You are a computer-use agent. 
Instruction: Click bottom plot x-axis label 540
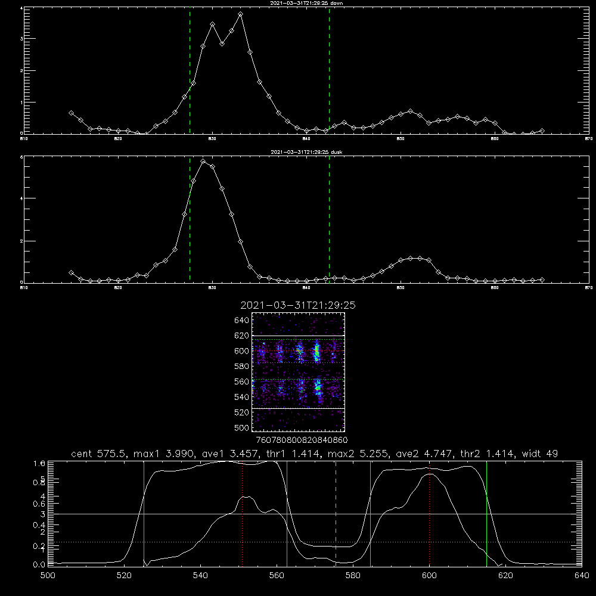(x=200, y=576)
